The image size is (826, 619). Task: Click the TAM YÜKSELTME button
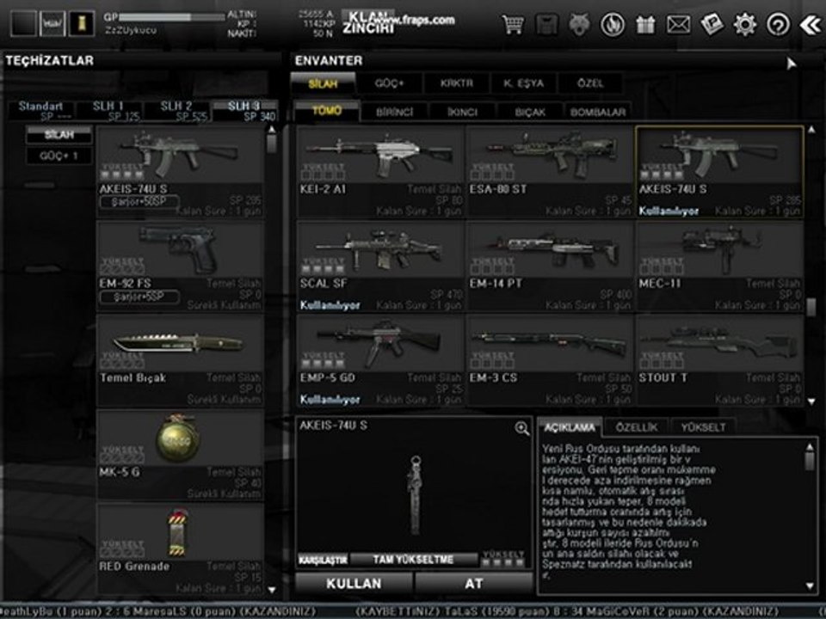pyautogui.click(x=414, y=560)
